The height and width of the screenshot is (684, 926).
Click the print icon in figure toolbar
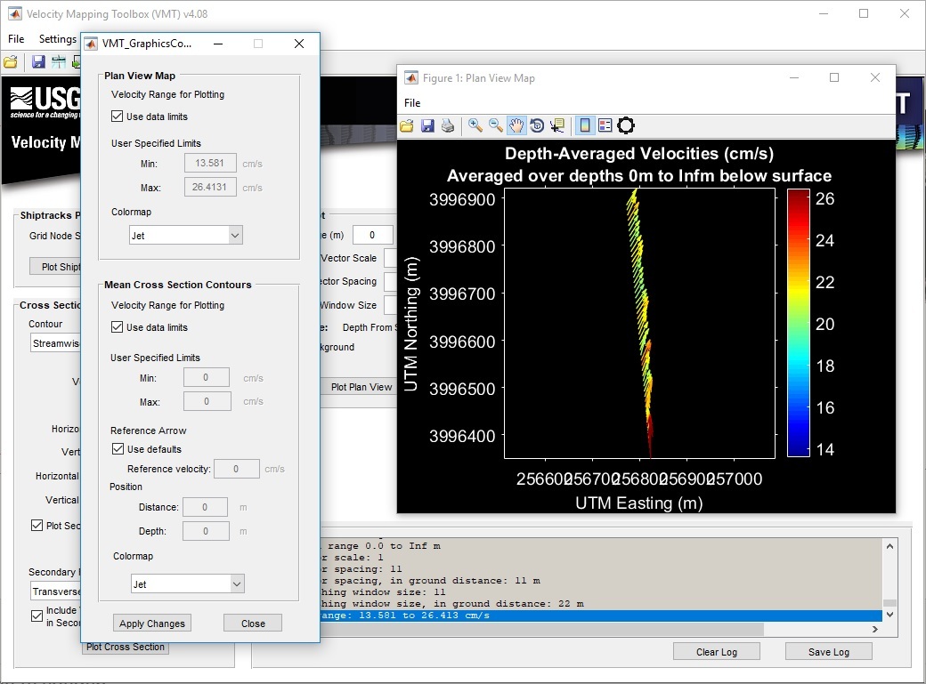click(x=448, y=125)
